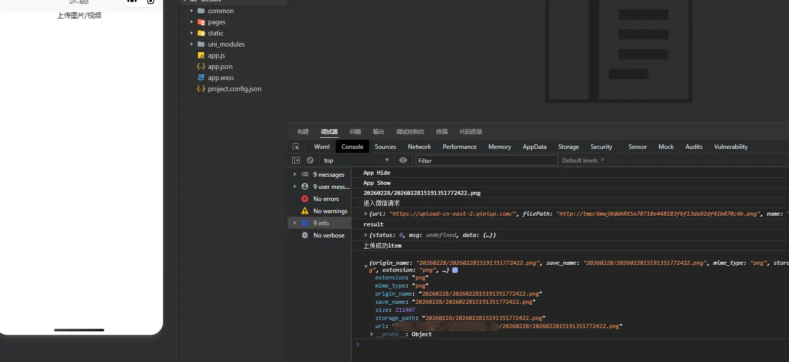
Task: Click the element inspector arrow icon
Action: [296, 147]
